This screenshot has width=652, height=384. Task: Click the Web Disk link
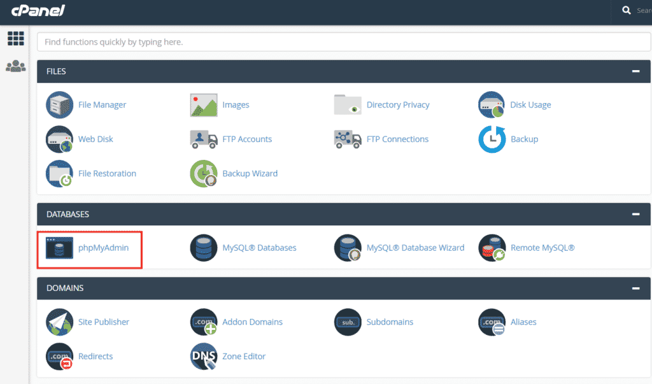tap(96, 139)
